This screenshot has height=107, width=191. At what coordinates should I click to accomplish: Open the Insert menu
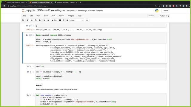[46, 16]
